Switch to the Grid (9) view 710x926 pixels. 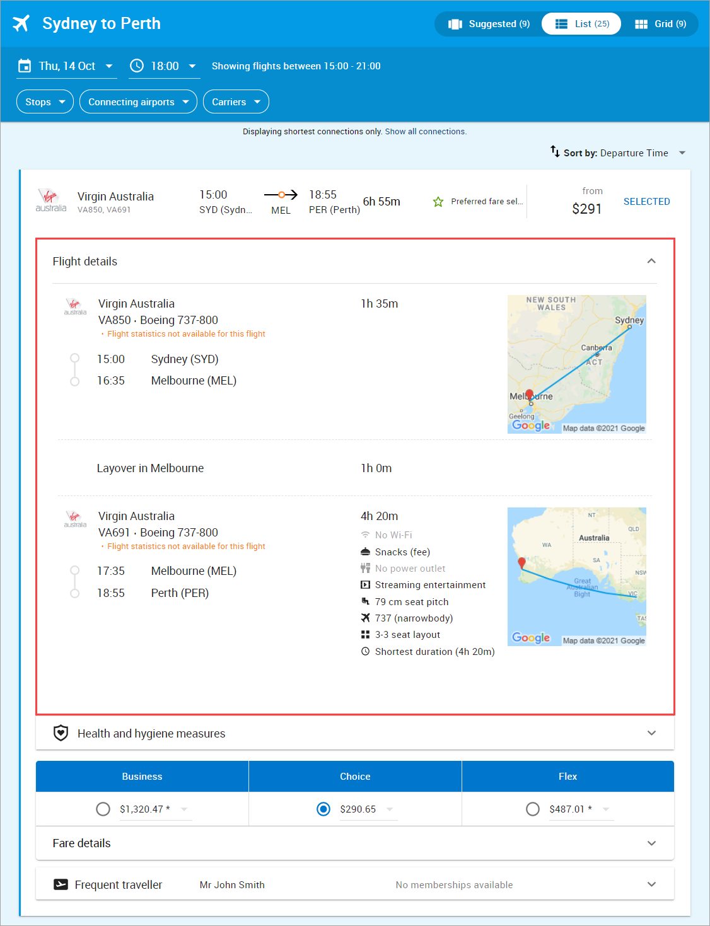[x=660, y=24]
